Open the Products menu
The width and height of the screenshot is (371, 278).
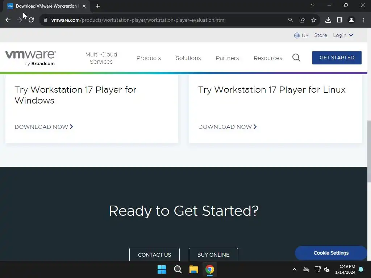149,58
